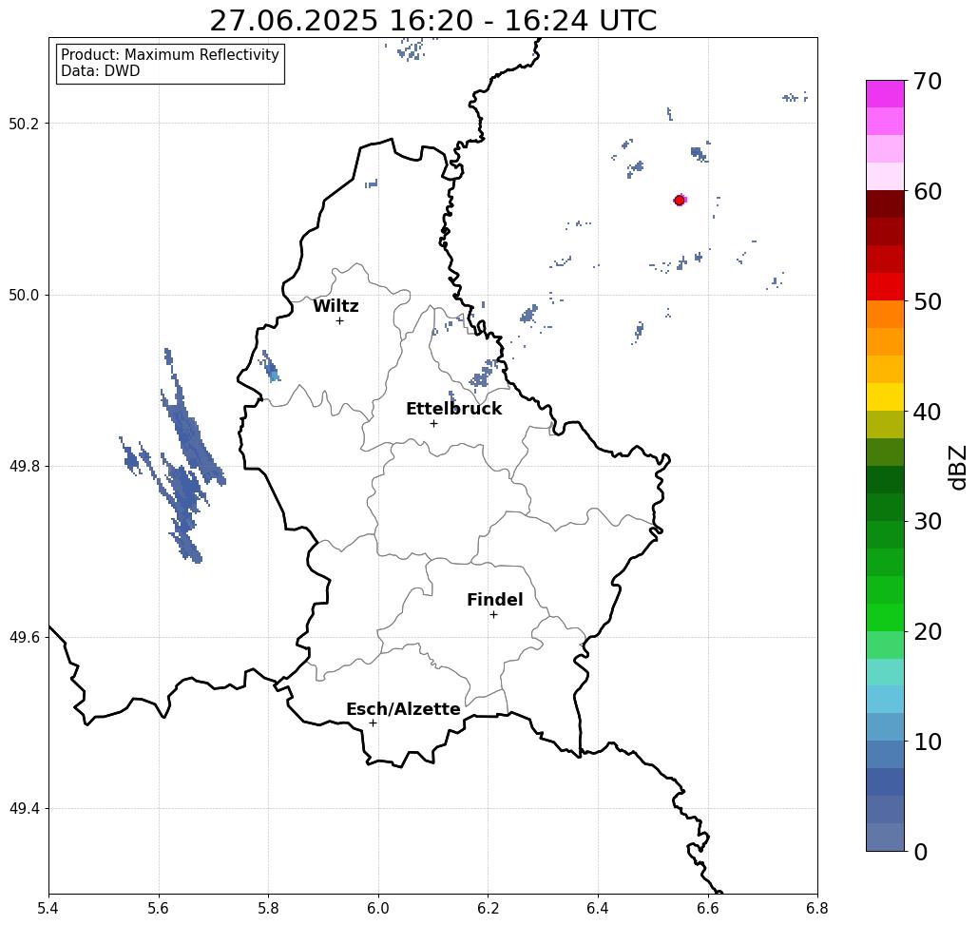Click the Ettelbruck station label
978x925 pixels.
tap(453, 409)
